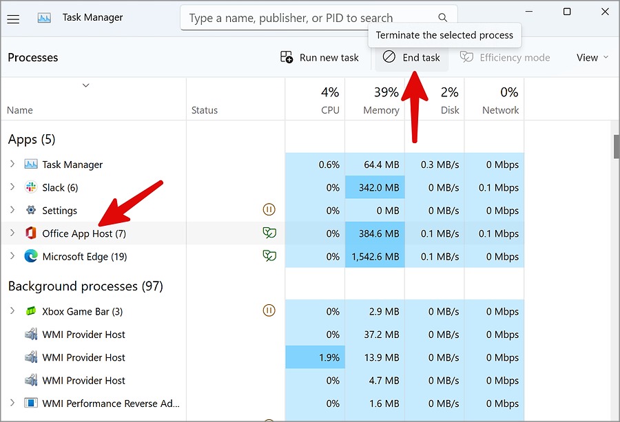Screen dimensions: 620x422
Task: Click the vertical scrollbar thumb
Action: pyautogui.click(x=616, y=147)
